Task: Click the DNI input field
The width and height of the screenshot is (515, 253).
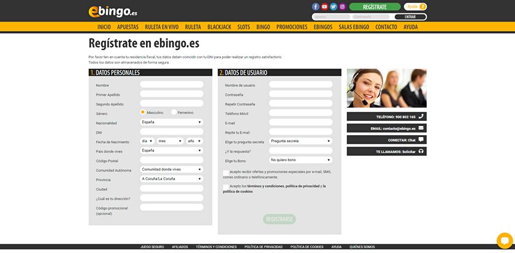Action: click(x=172, y=131)
